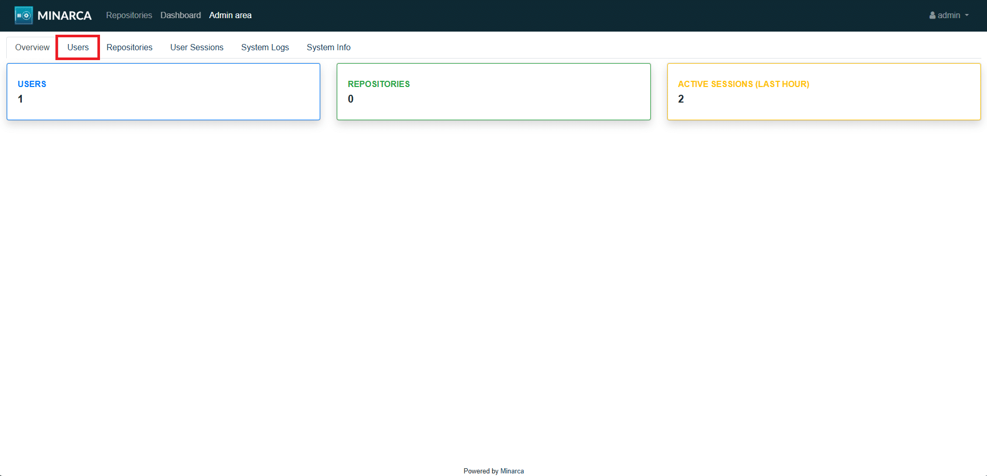Open the System Logs tab

265,48
